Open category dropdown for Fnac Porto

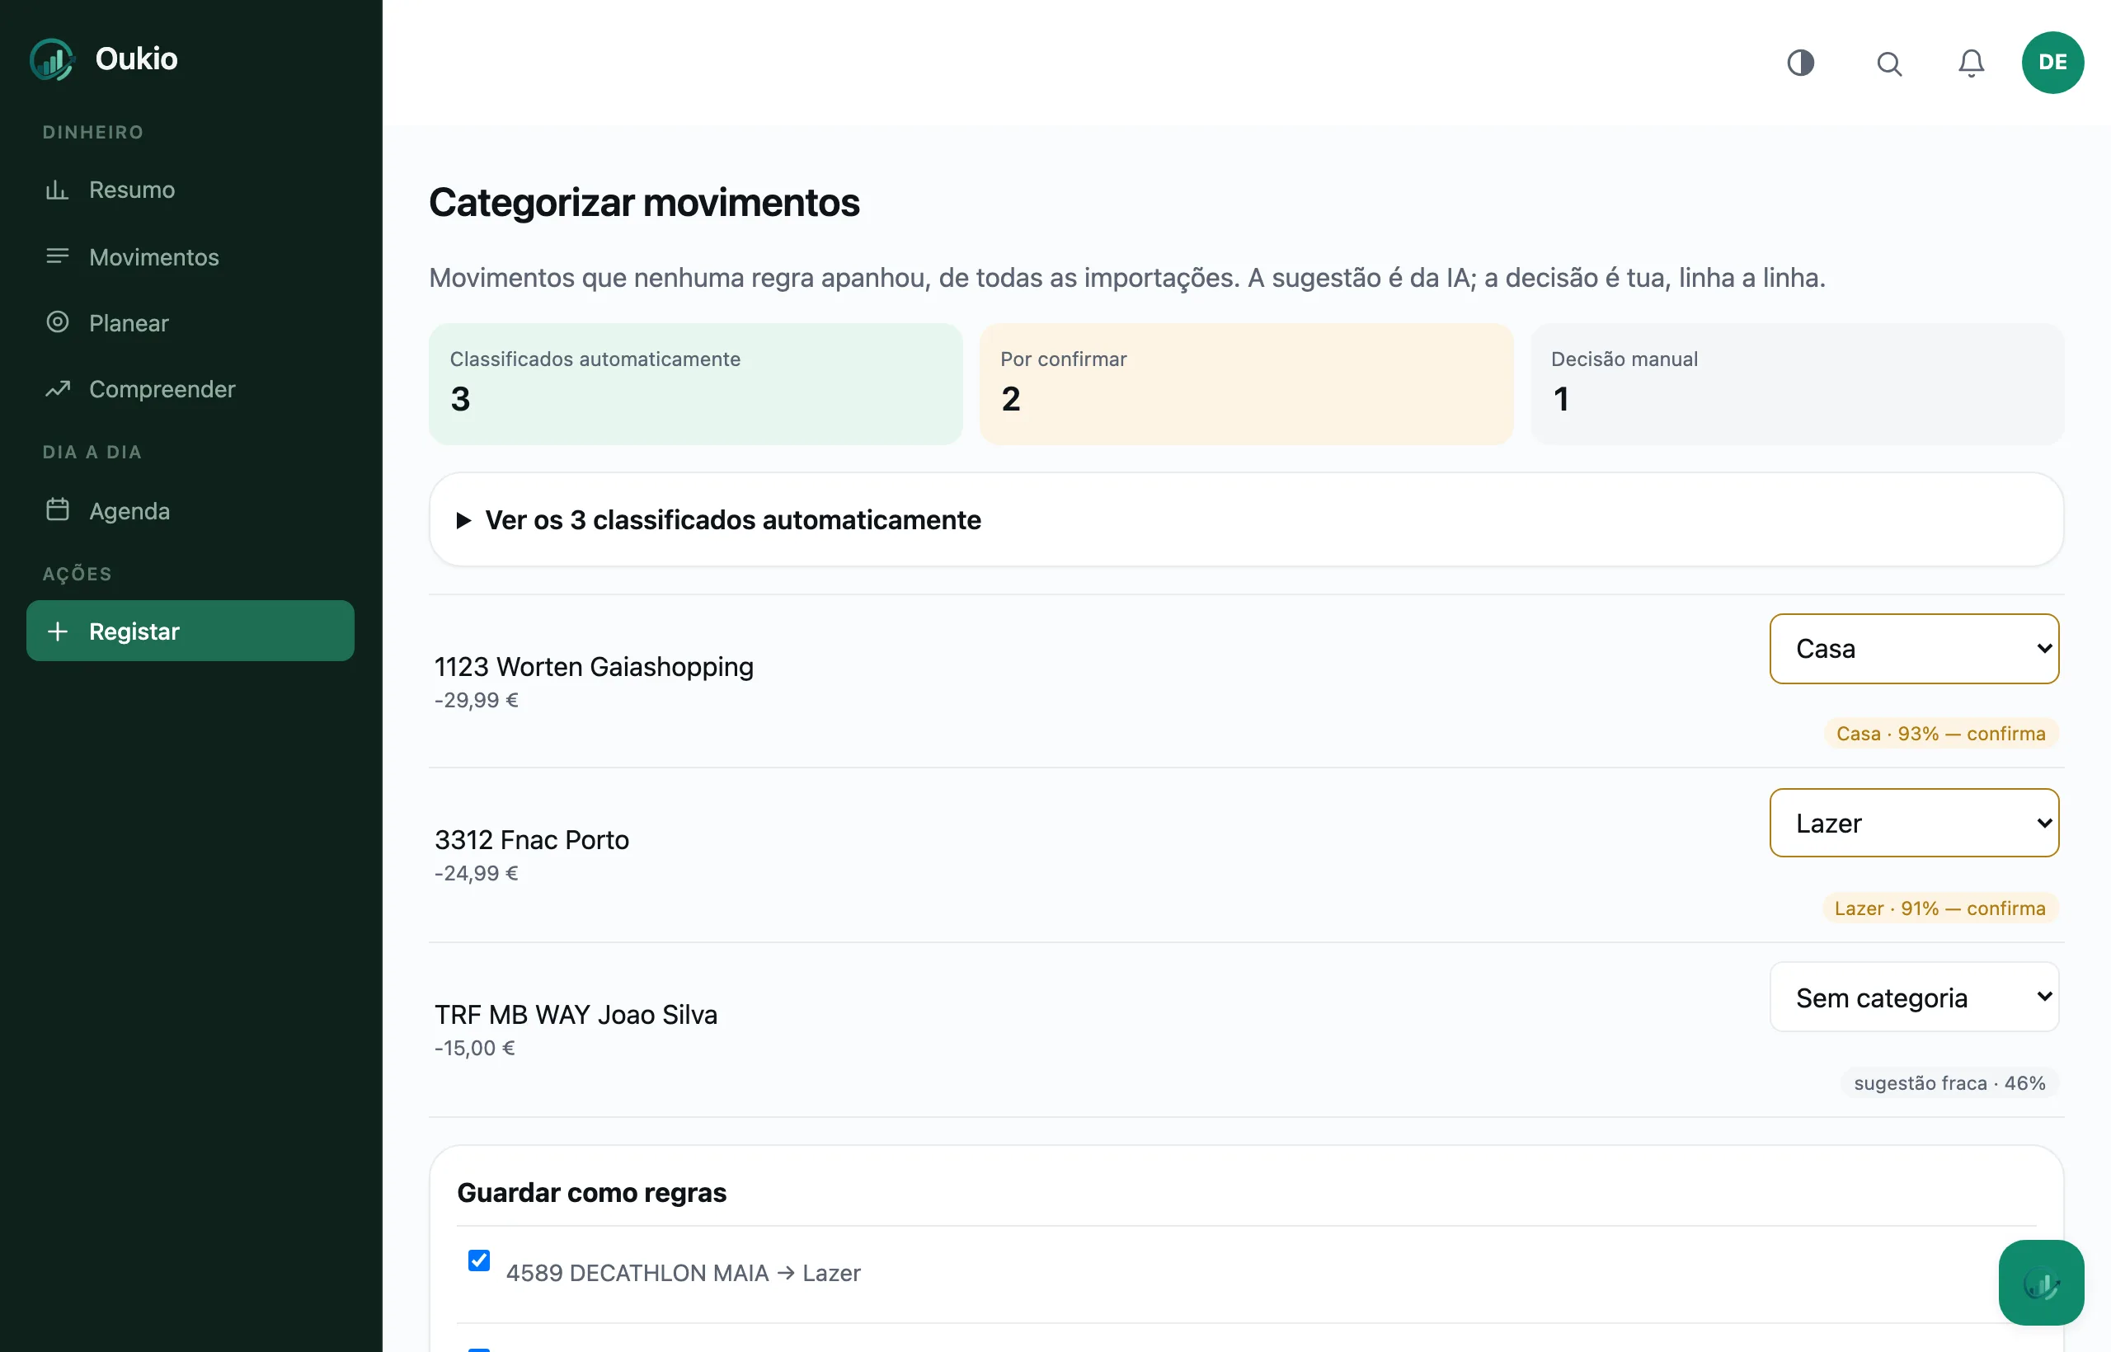coord(1914,824)
